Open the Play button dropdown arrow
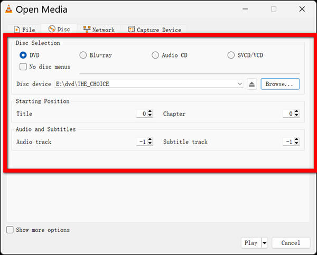This screenshot has width=317, height=255. [265, 243]
